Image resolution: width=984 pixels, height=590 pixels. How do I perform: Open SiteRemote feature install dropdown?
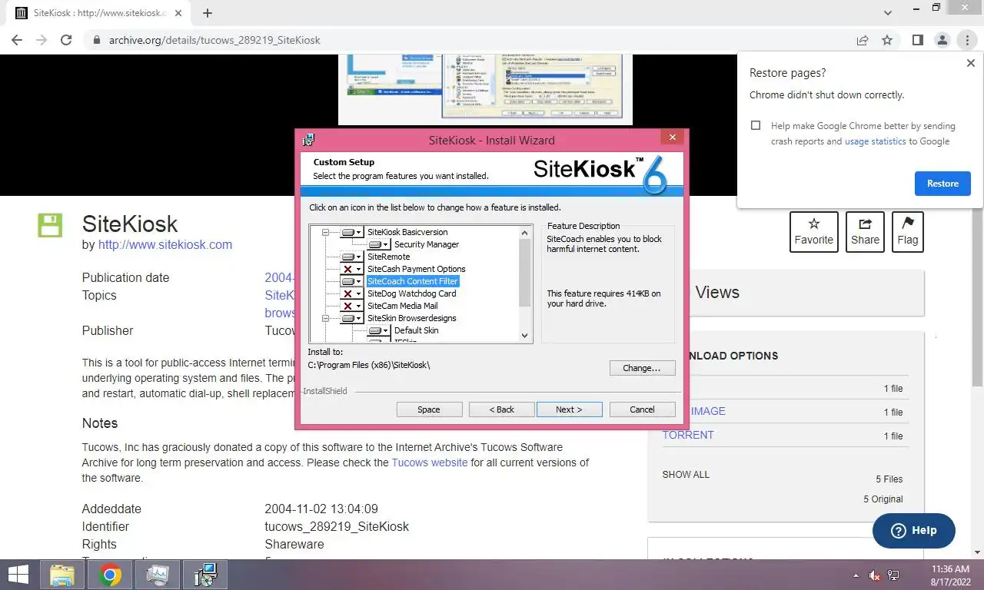coord(352,257)
